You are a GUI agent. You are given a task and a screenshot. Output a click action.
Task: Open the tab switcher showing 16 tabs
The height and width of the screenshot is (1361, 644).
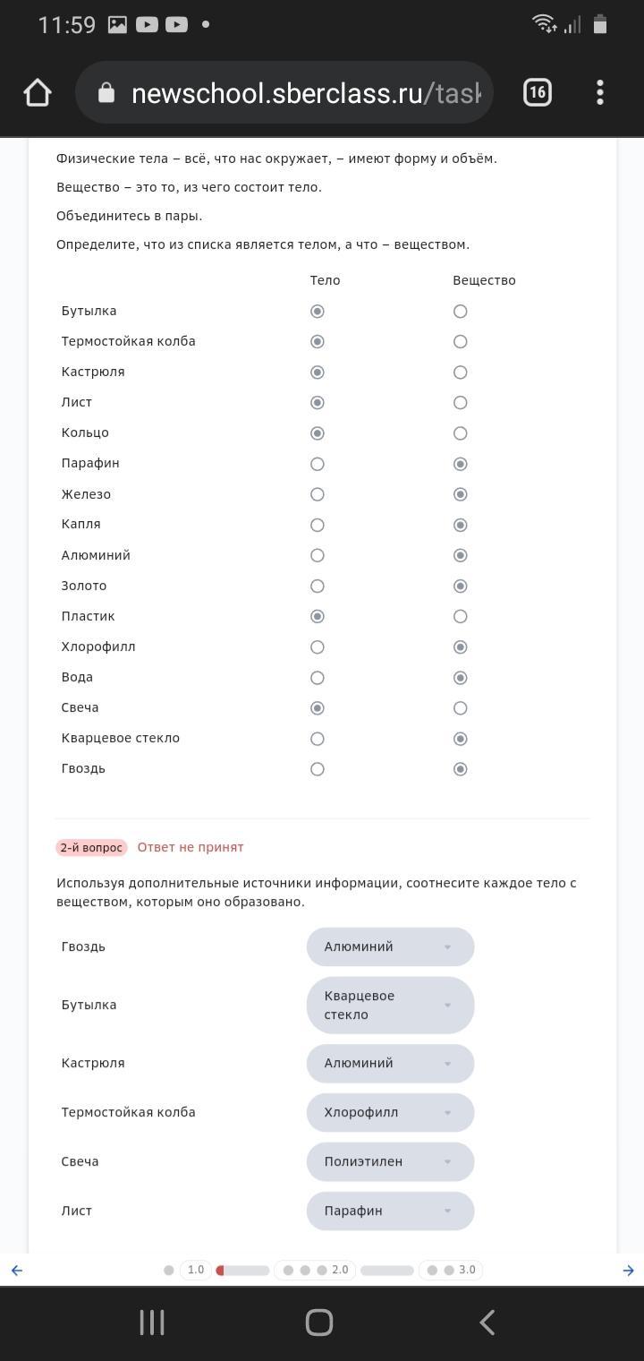[537, 92]
